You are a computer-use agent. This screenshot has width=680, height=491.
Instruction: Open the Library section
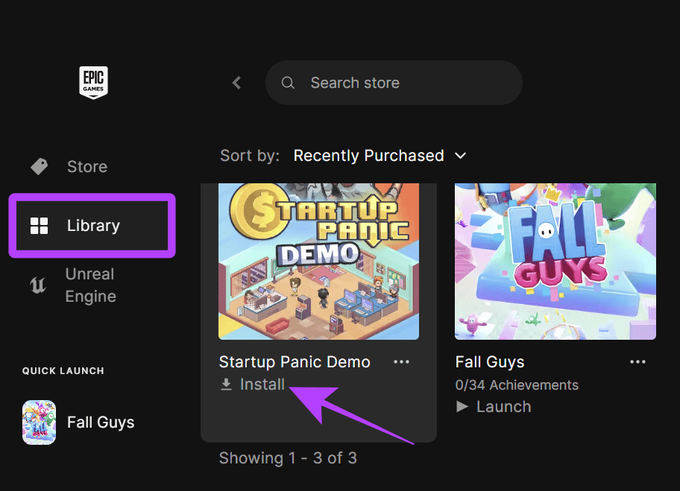pyautogui.click(x=92, y=226)
